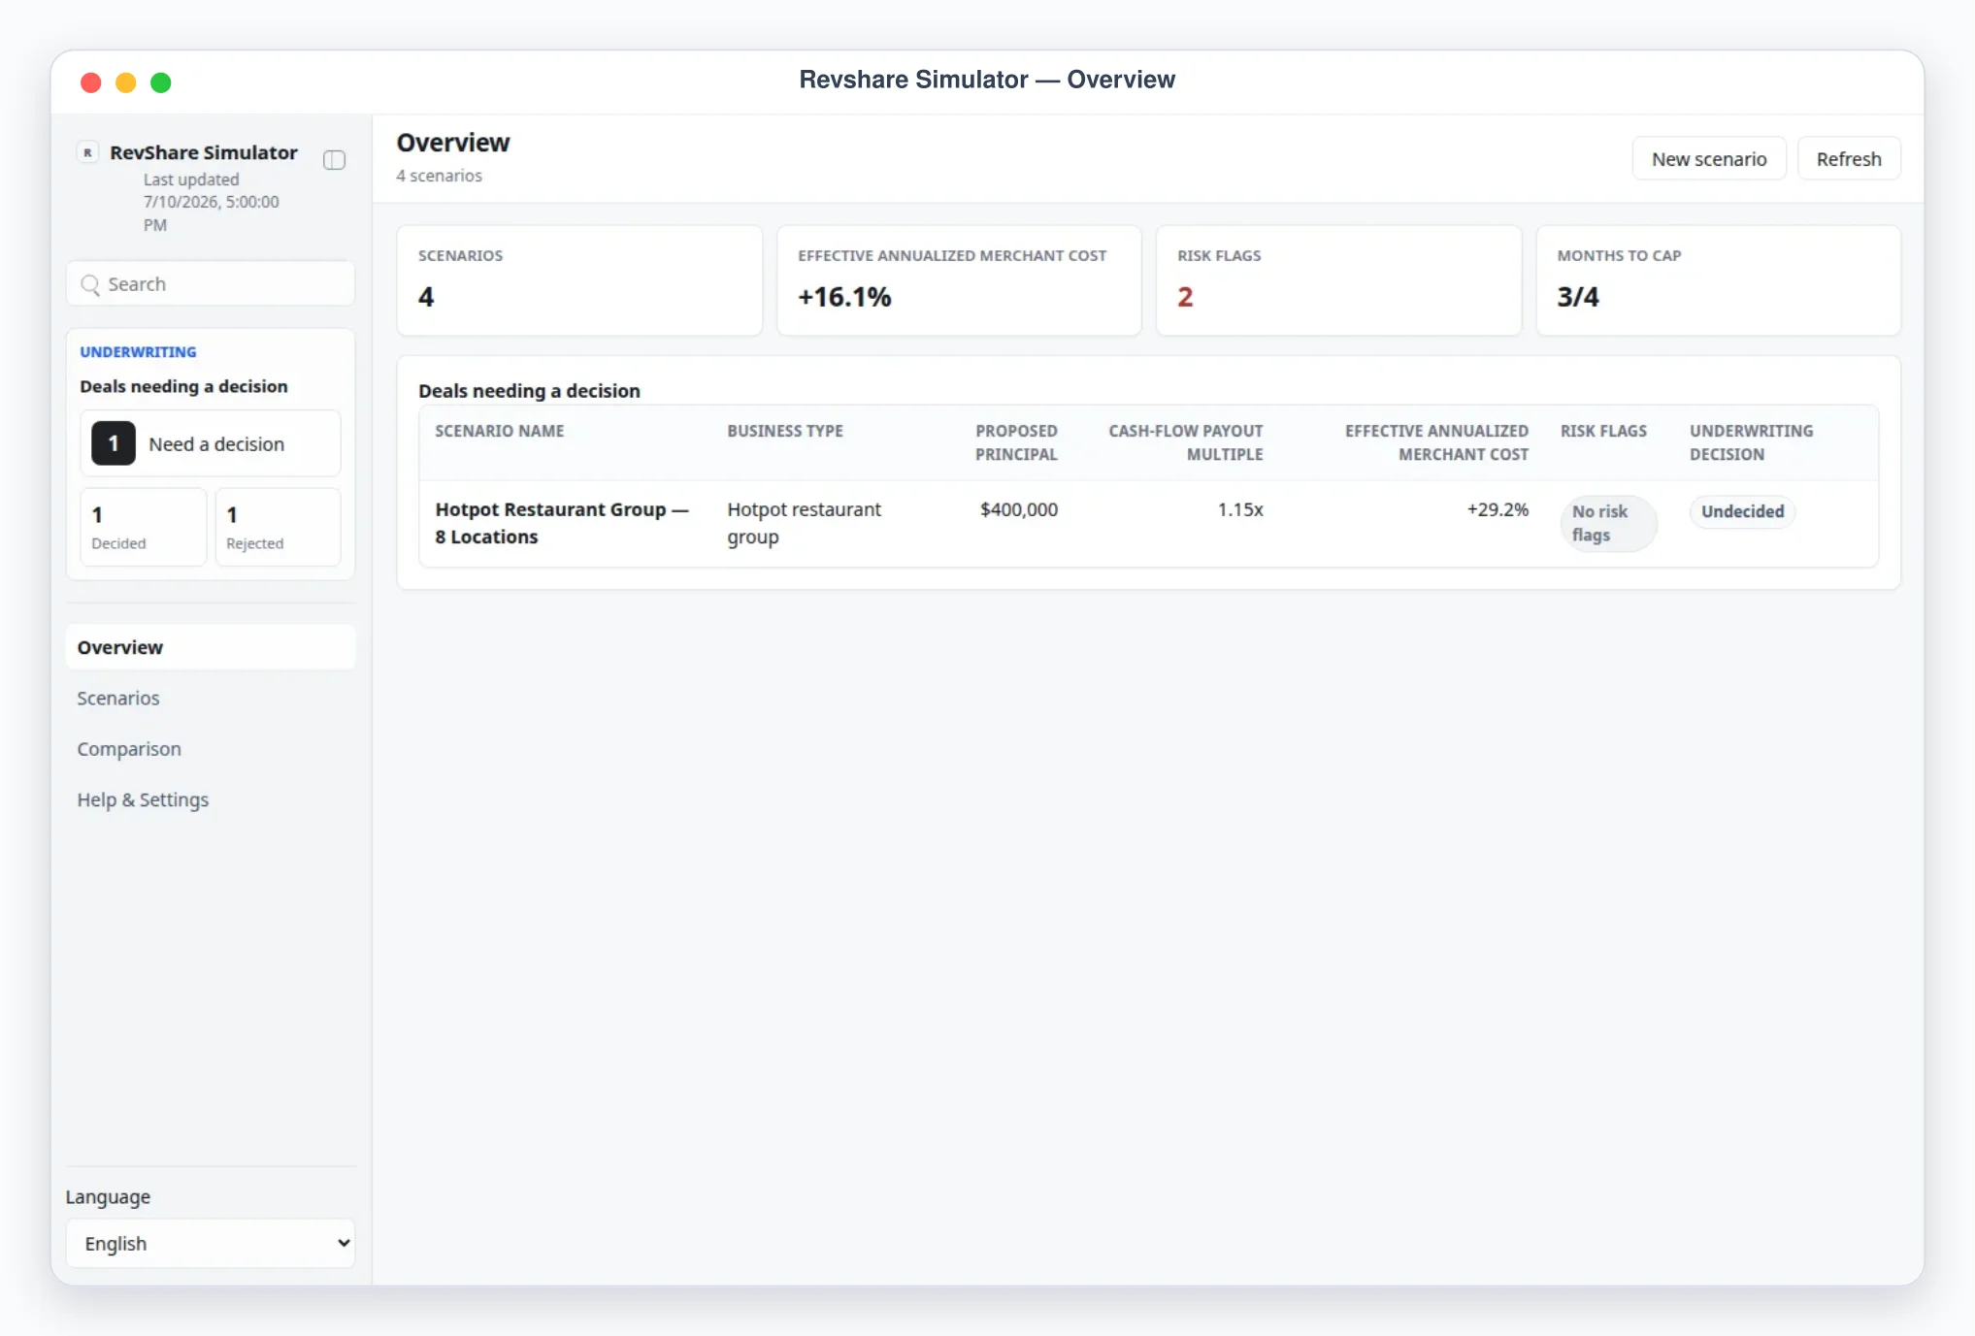Click the Need a decision filter

211,443
